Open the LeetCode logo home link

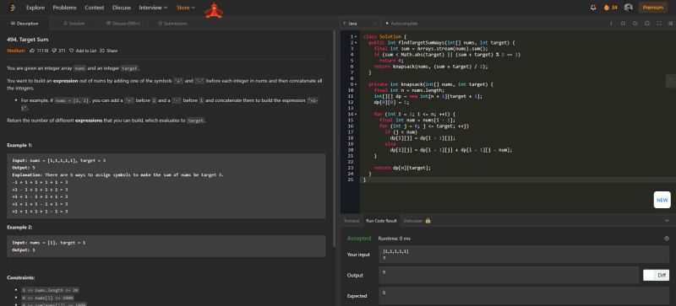(x=12, y=8)
